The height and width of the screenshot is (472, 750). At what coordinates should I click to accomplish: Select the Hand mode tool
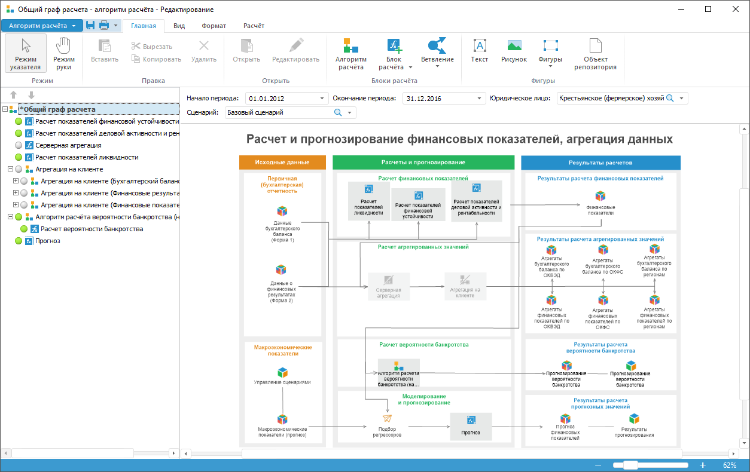(64, 53)
